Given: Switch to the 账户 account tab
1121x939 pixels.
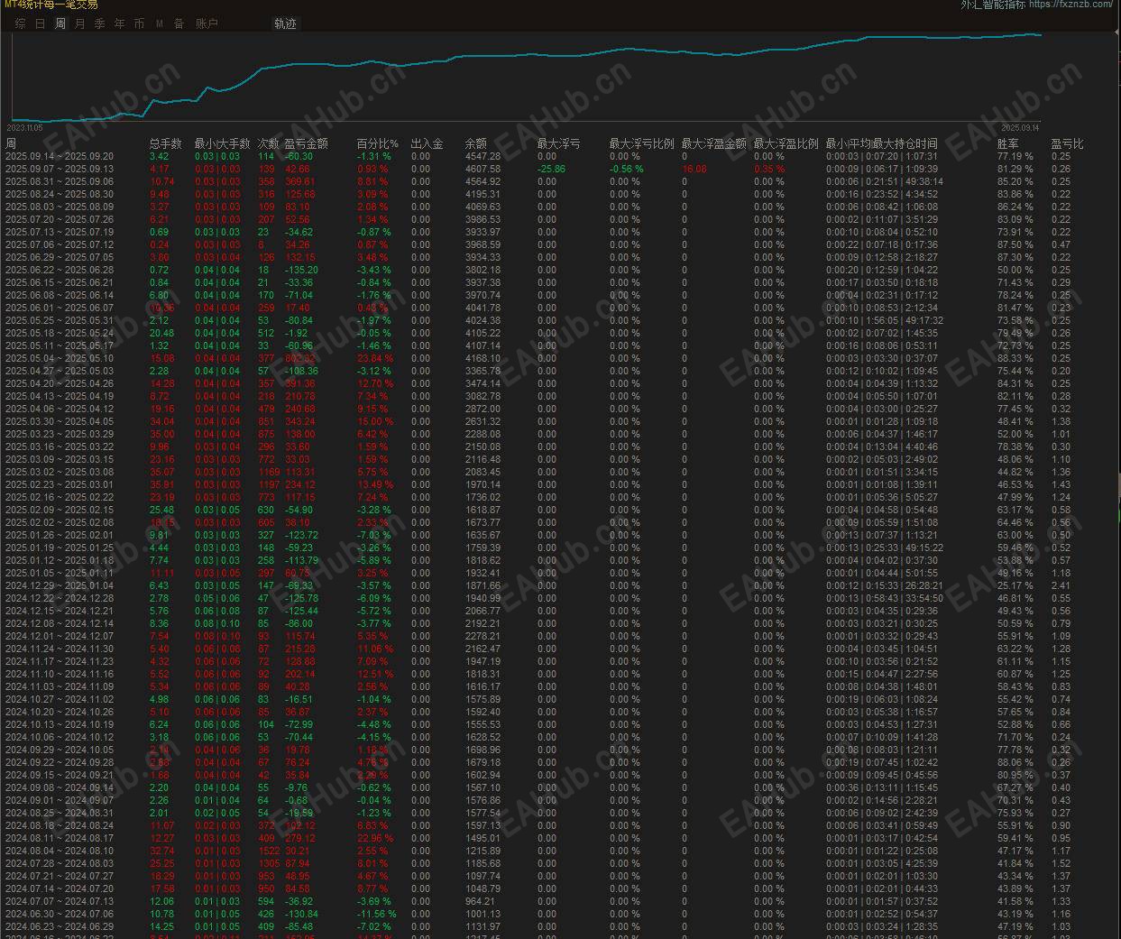Looking at the screenshot, I should point(207,24).
